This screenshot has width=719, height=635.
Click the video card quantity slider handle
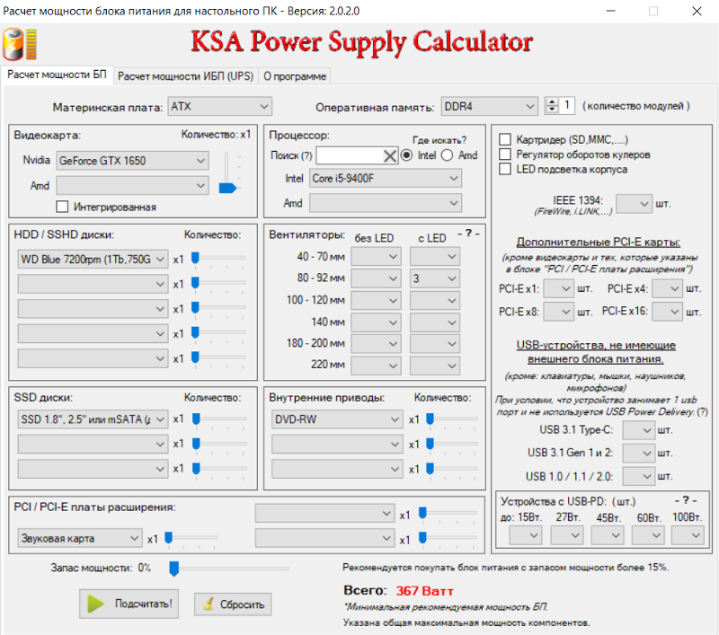coord(227,188)
